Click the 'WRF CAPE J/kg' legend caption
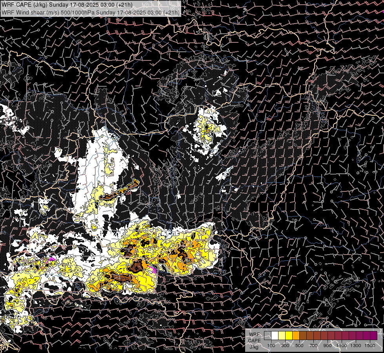 [x=255, y=340]
